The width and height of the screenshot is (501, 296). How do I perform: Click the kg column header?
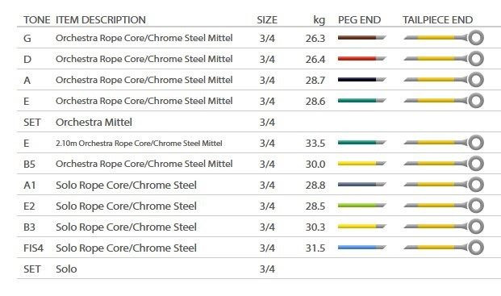(319, 20)
